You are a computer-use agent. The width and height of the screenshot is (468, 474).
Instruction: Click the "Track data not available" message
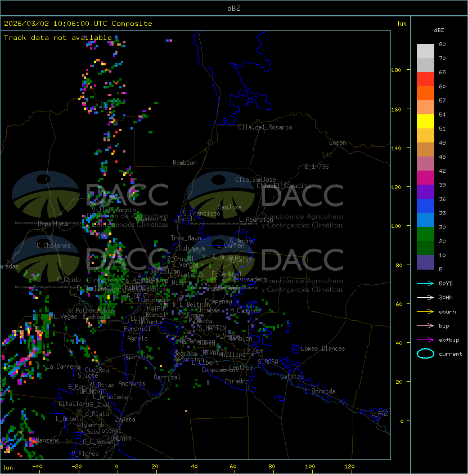coord(58,38)
